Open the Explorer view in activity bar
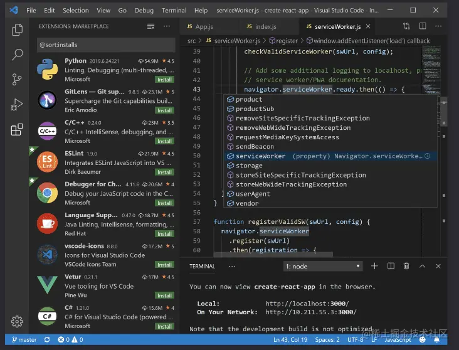 tap(17, 29)
